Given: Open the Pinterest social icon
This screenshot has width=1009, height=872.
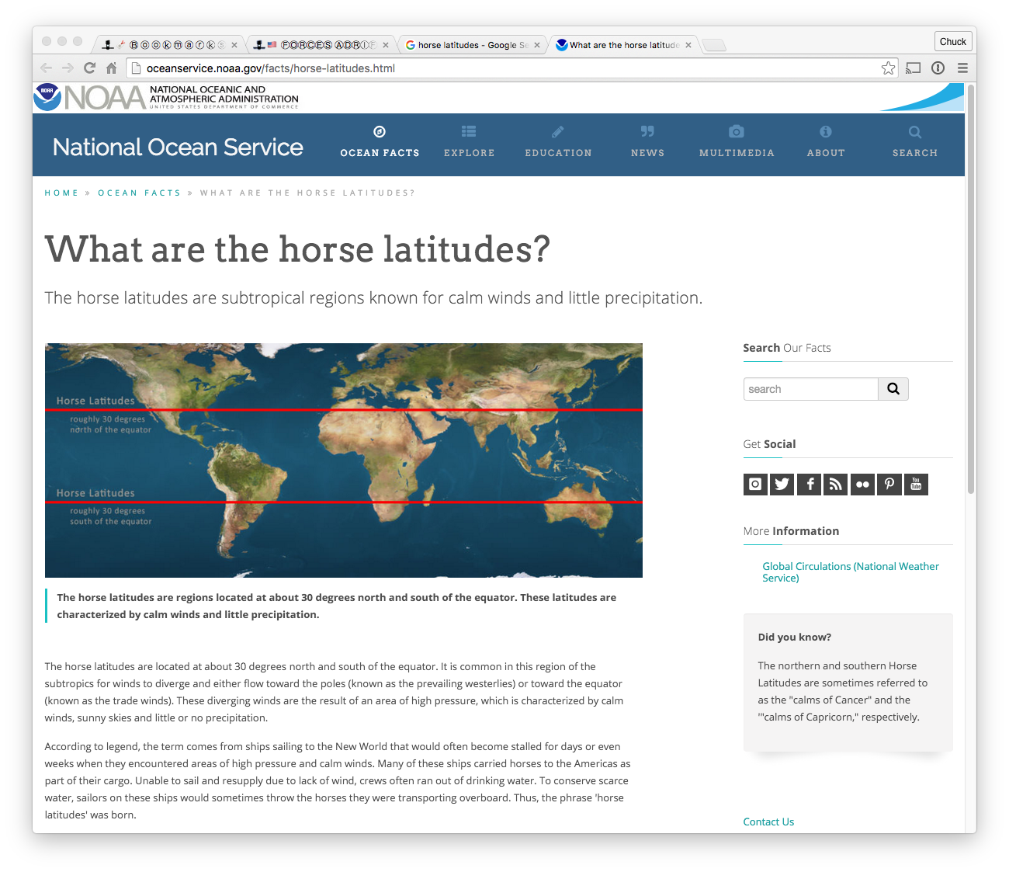Looking at the screenshot, I should (x=889, y=485).
